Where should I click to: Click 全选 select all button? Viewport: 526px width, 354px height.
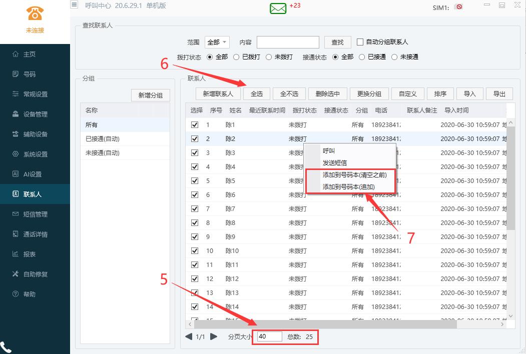(x=257, y=94)
